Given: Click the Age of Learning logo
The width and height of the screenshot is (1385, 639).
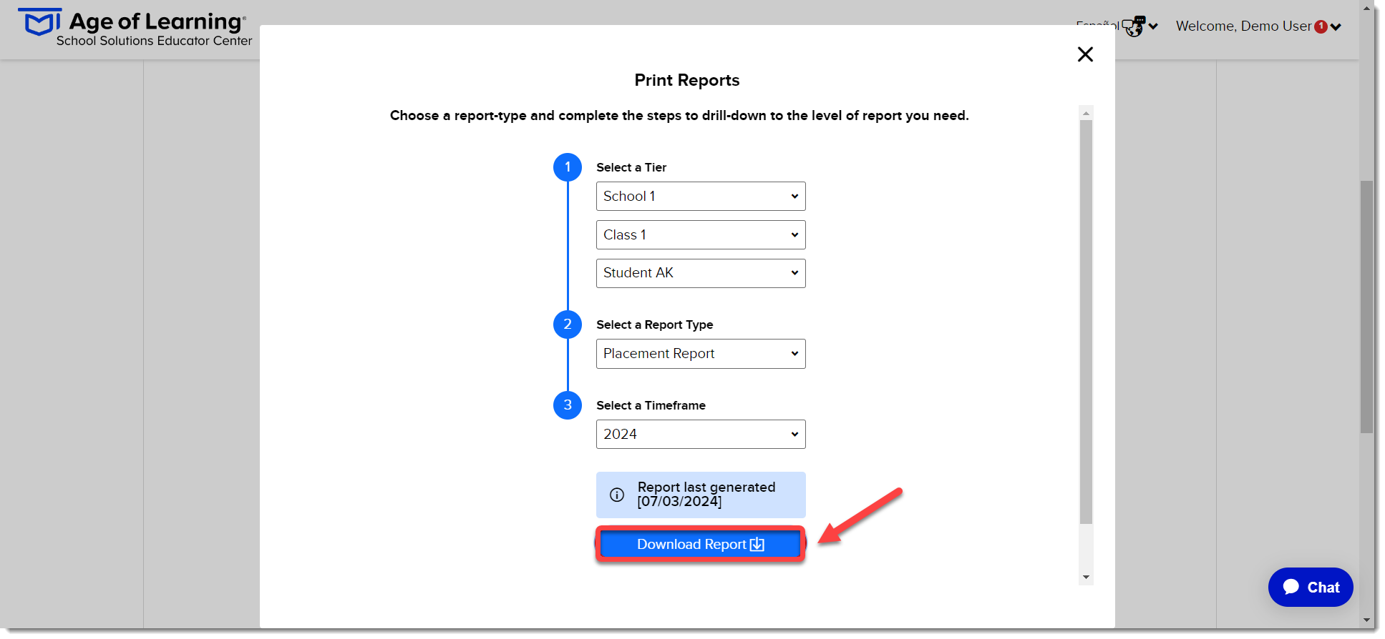Looking at the screenshot, I should [135, 29].
